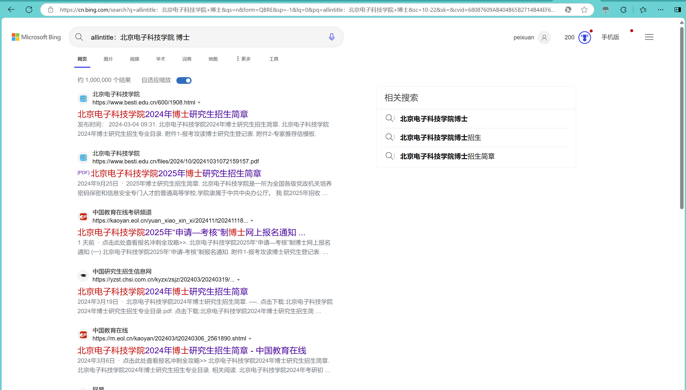The width and height of the screenshot is (686, 390).
Task: Switch to the 地图 tab
Action: coord(213,59)
